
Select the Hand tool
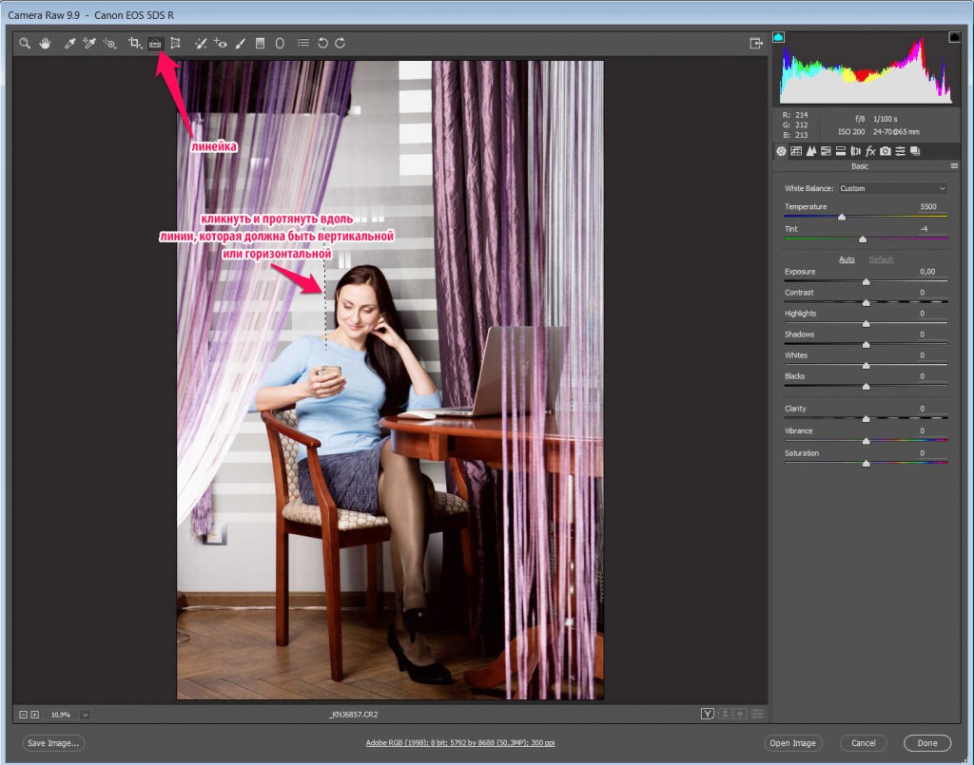pos(45,44)
